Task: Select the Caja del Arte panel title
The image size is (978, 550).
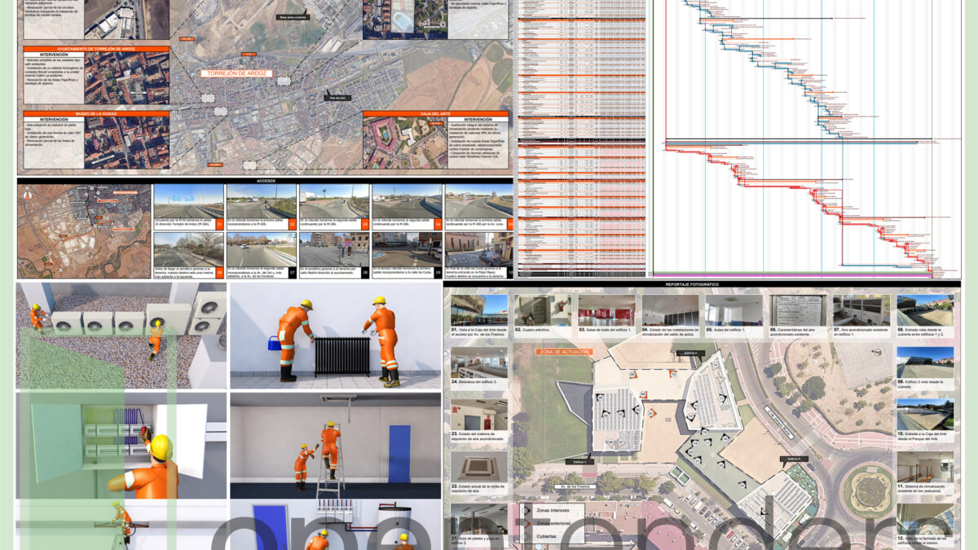Action: (x=436, y=113)
